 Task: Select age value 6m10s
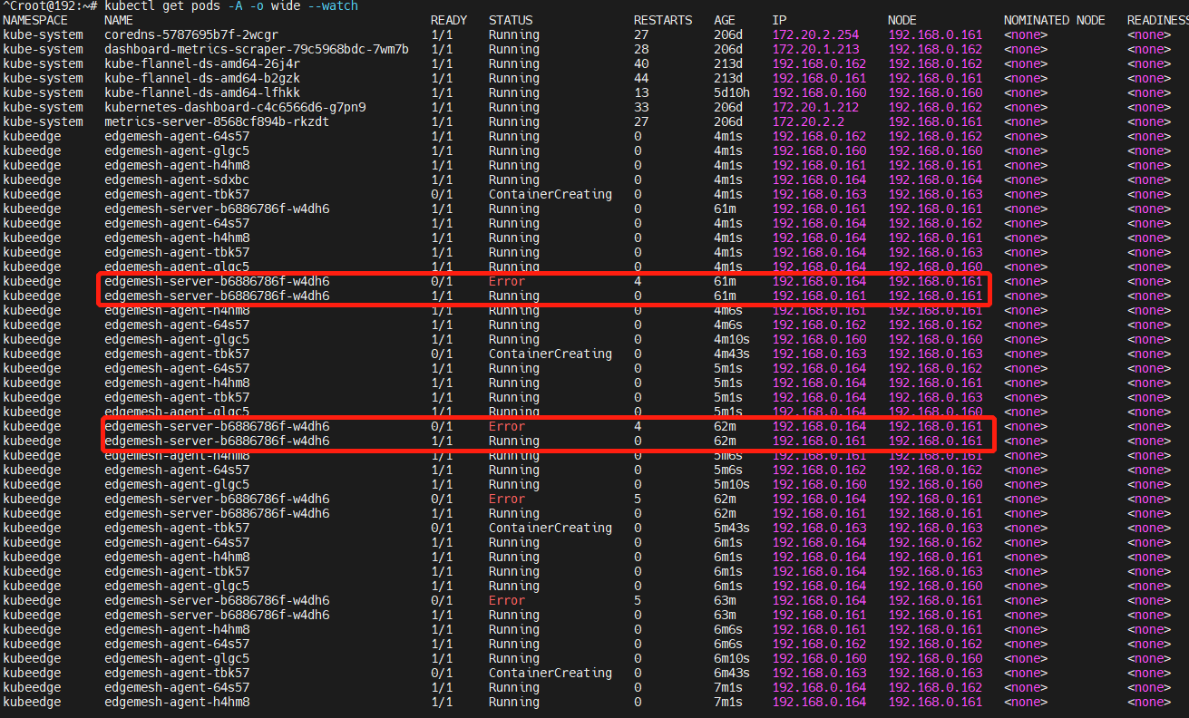[732, 658]
